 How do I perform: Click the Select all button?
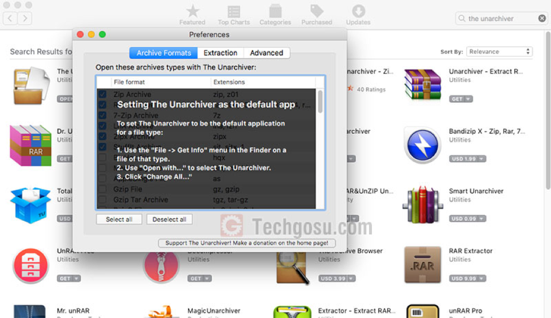[119, 219]
